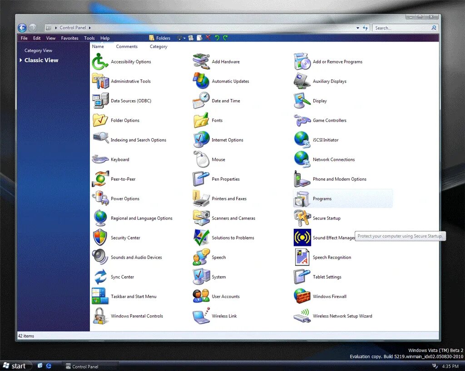Open User Accounts
This screenshot has height=371, width=465.
pyautogui.click(x=216, y=296)
